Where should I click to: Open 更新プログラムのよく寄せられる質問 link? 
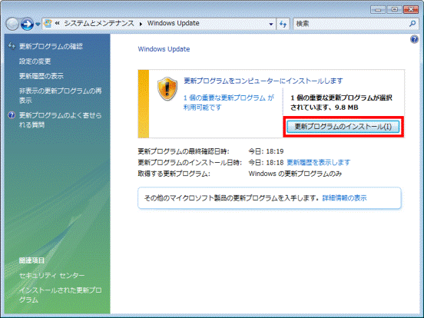tap(61, 120)
